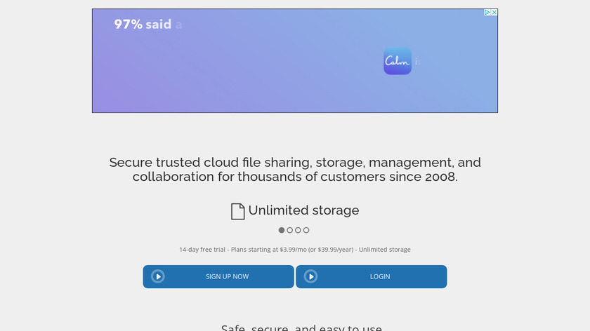The height and width of the screenshot is (331, 590).
Task: Close the ad banner with the X icon
Action: (x=494, y=13)
